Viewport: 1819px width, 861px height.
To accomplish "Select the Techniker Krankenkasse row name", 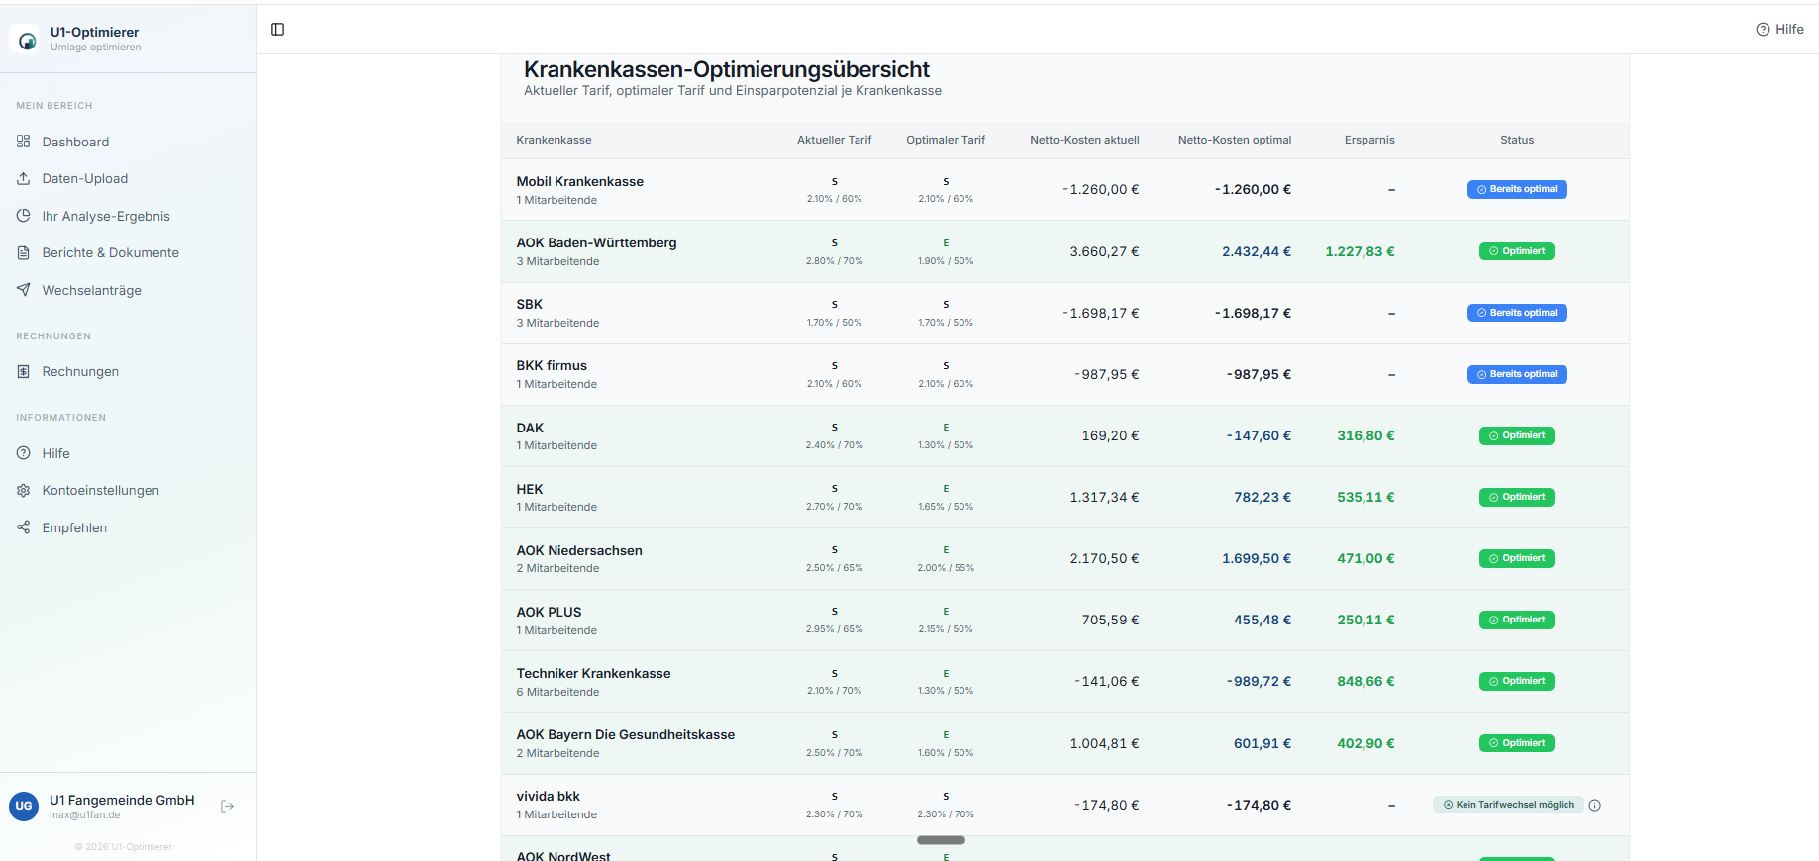I will pyautogui.click(x=593, y=673).
